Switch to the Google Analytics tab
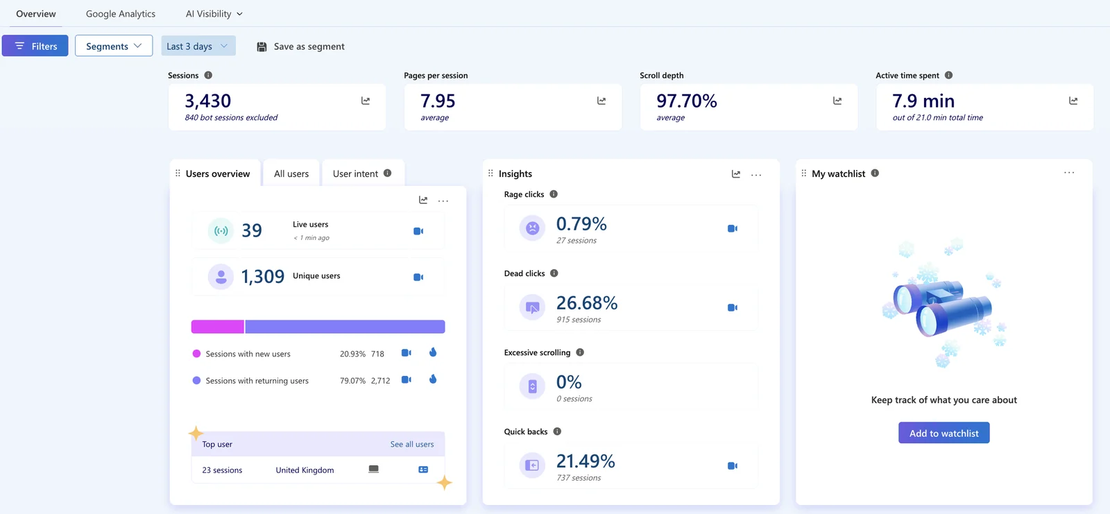This screenshot has height=514, width=1110. pos(121,14)
